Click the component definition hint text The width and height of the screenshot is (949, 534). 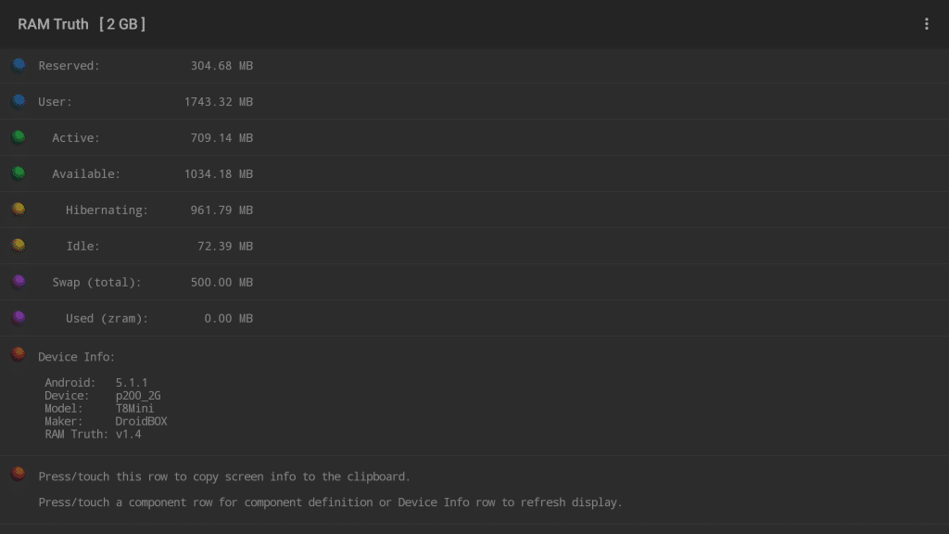(331, 502)
